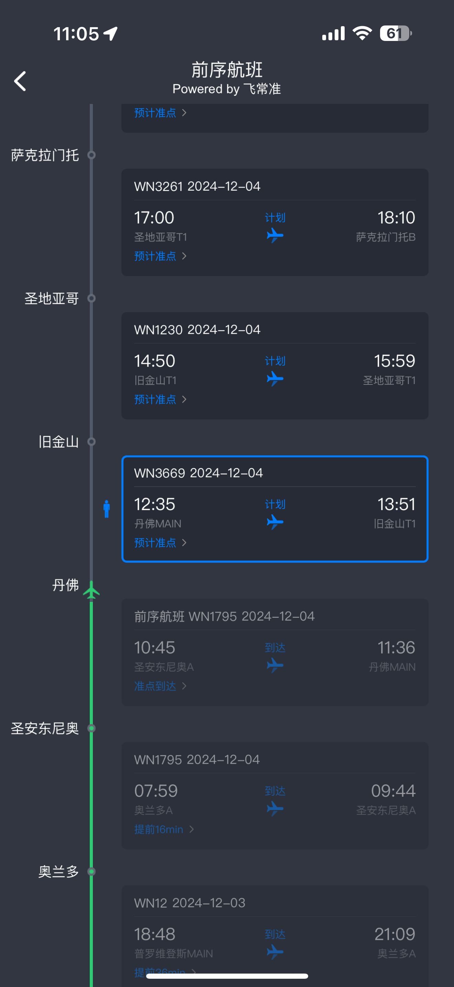The image size is (454, 987).
Task: Open the WN12 2024-12-03 flight card
Action: tap(274, 927)
